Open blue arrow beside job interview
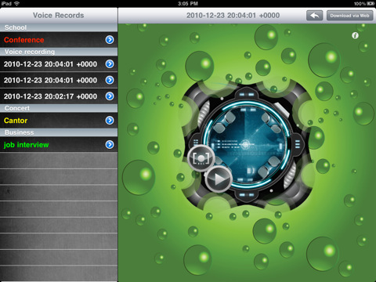 click(x=110, y=144)
